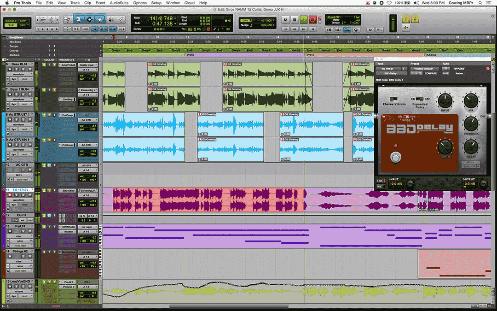Click COMPARE in the plugin header
Viewport: 497px width, 311px height.
click(x=431, y=73)
